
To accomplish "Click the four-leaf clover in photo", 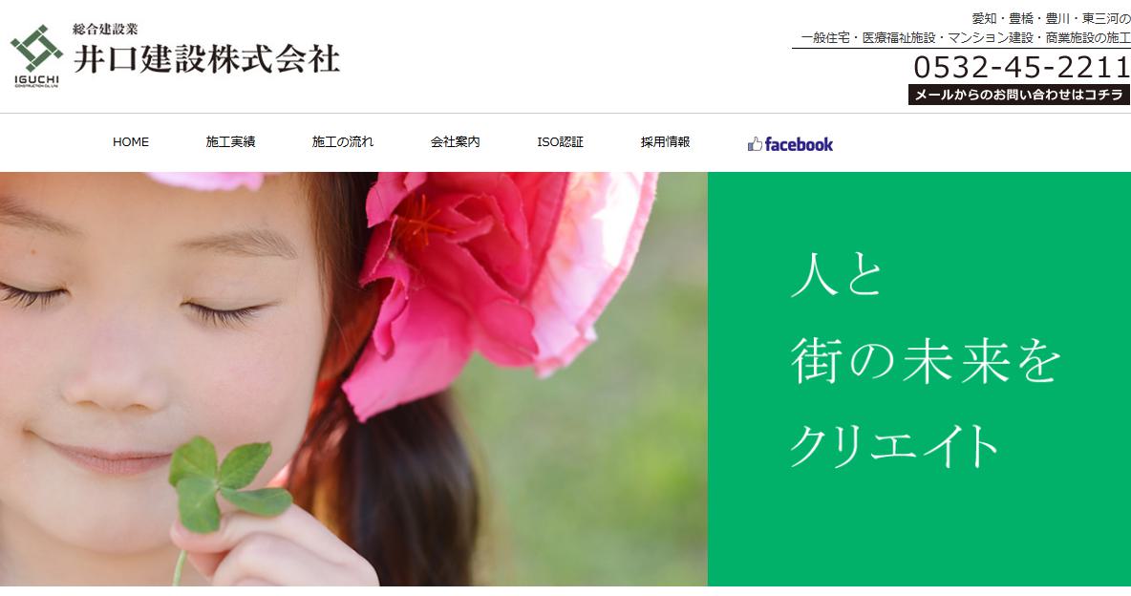I will [228, 482].
